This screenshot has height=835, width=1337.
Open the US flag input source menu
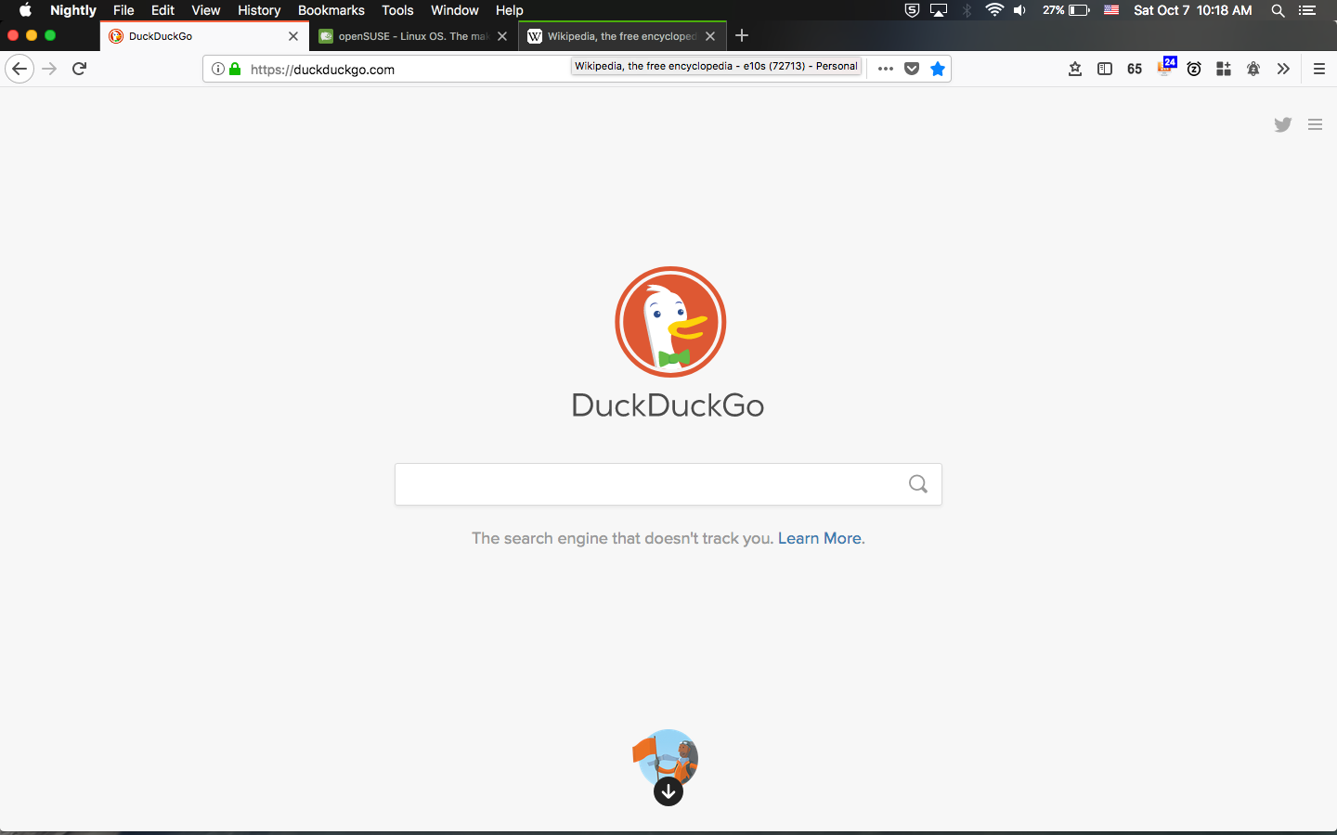click(1111, 10)
